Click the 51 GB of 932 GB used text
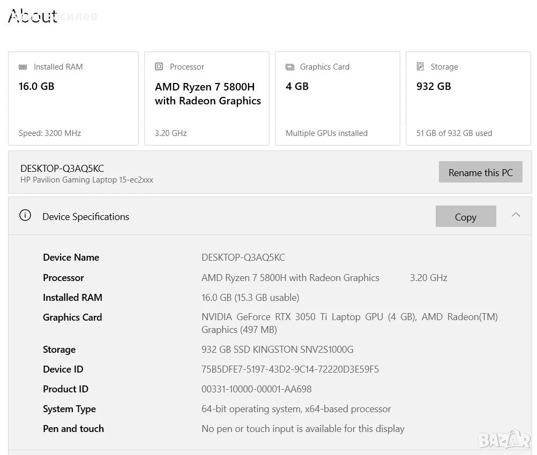Viewport: 537px width, 455px height. point(454,133)
